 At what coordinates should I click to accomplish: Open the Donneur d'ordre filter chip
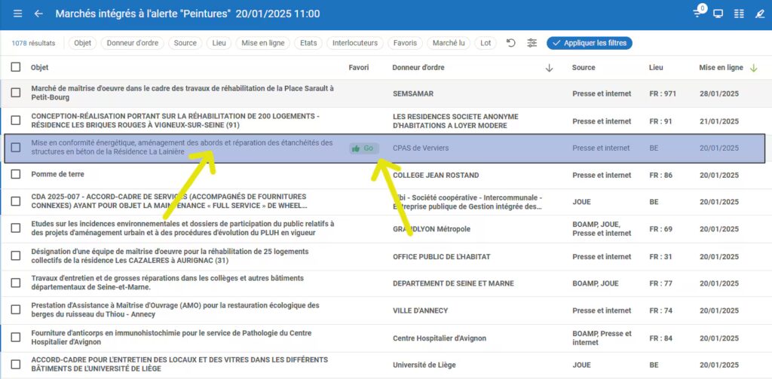[133, 43]
